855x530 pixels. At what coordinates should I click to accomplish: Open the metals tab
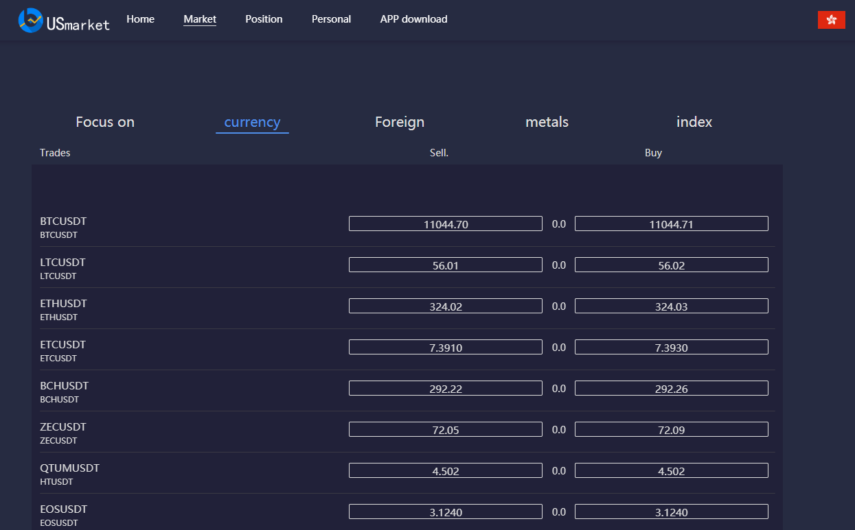coord(547,122)
